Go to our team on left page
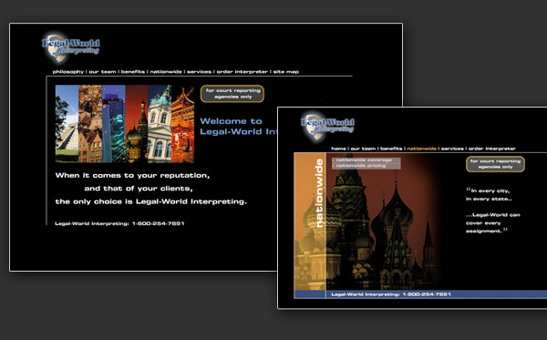 [x=102, y=72]
